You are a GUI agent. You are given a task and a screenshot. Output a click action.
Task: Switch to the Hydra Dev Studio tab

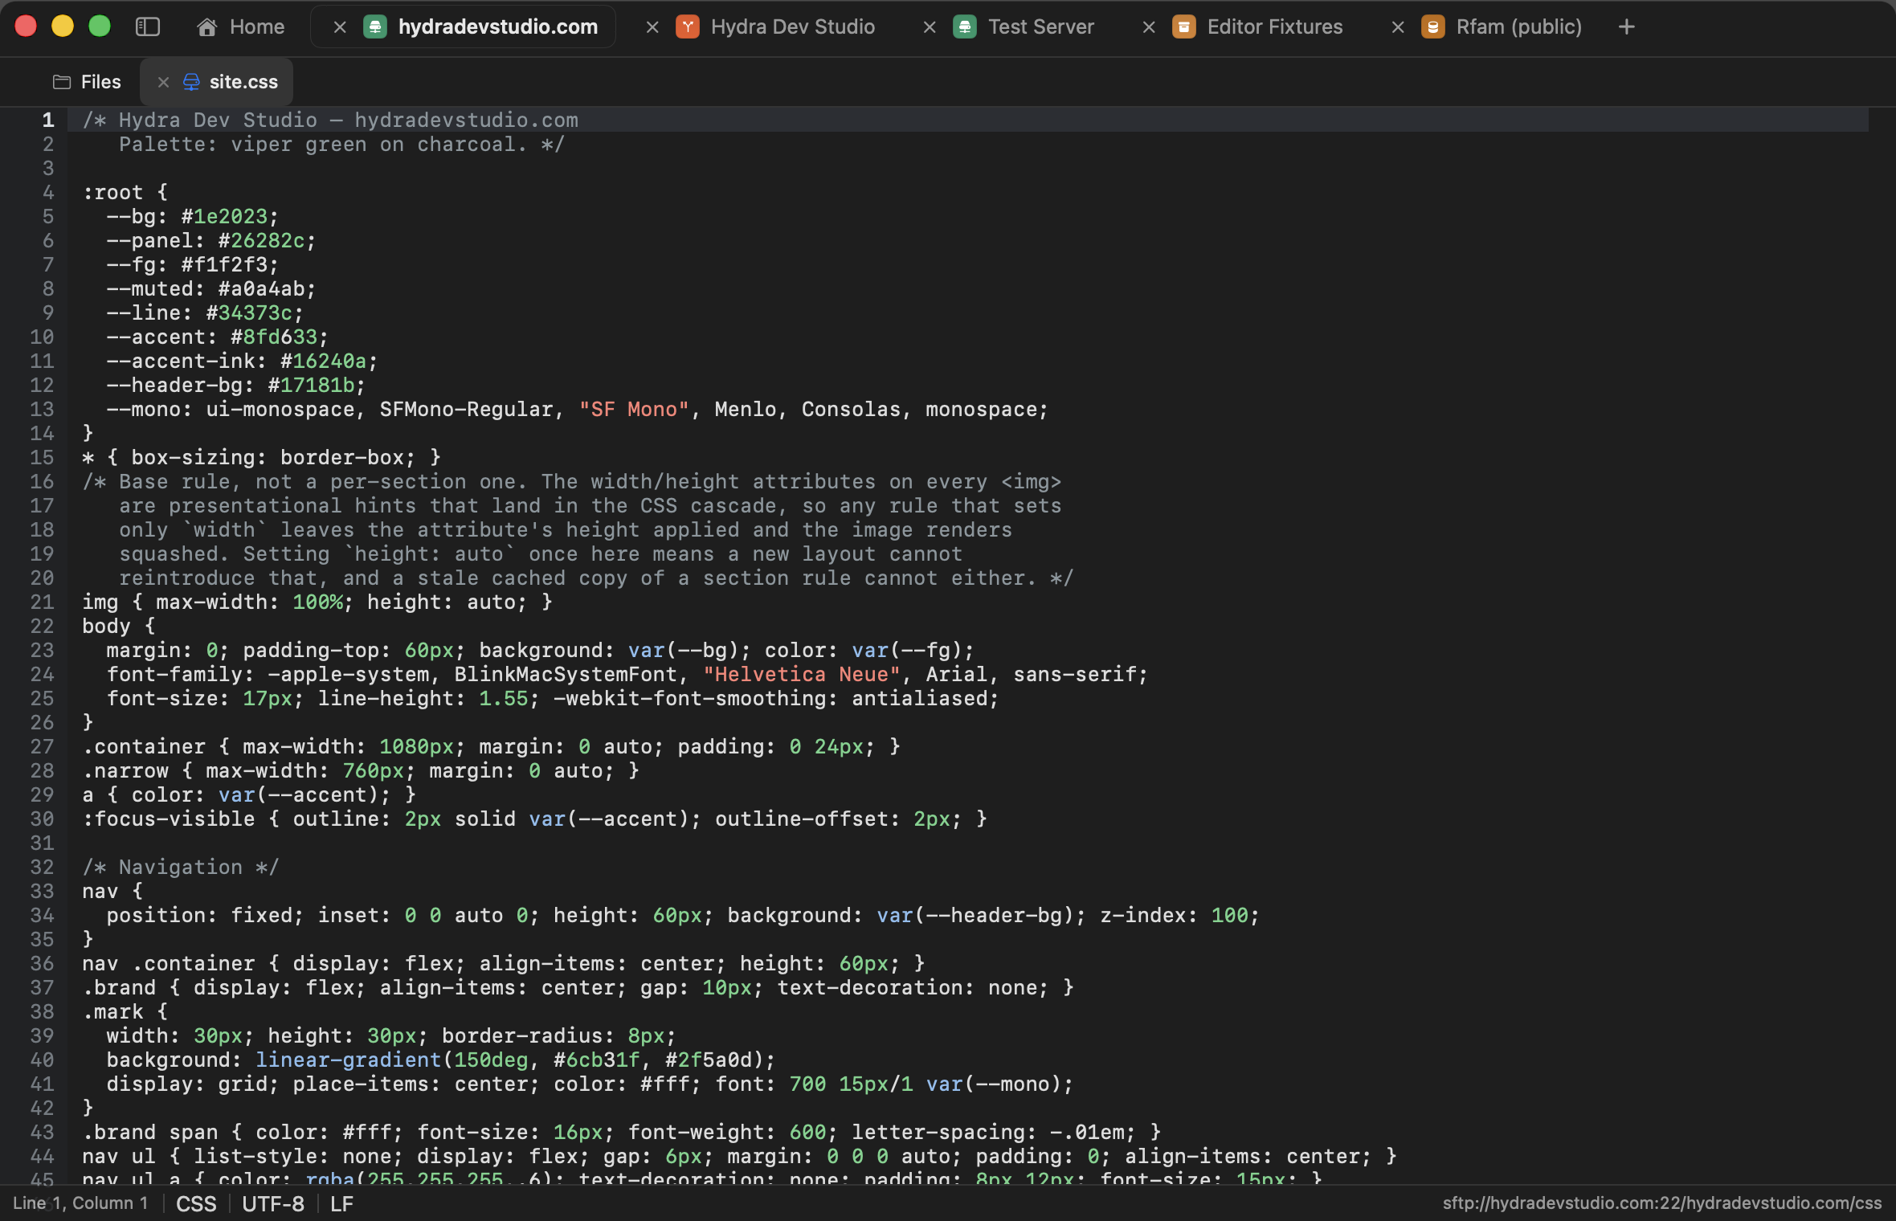point(792,27)
